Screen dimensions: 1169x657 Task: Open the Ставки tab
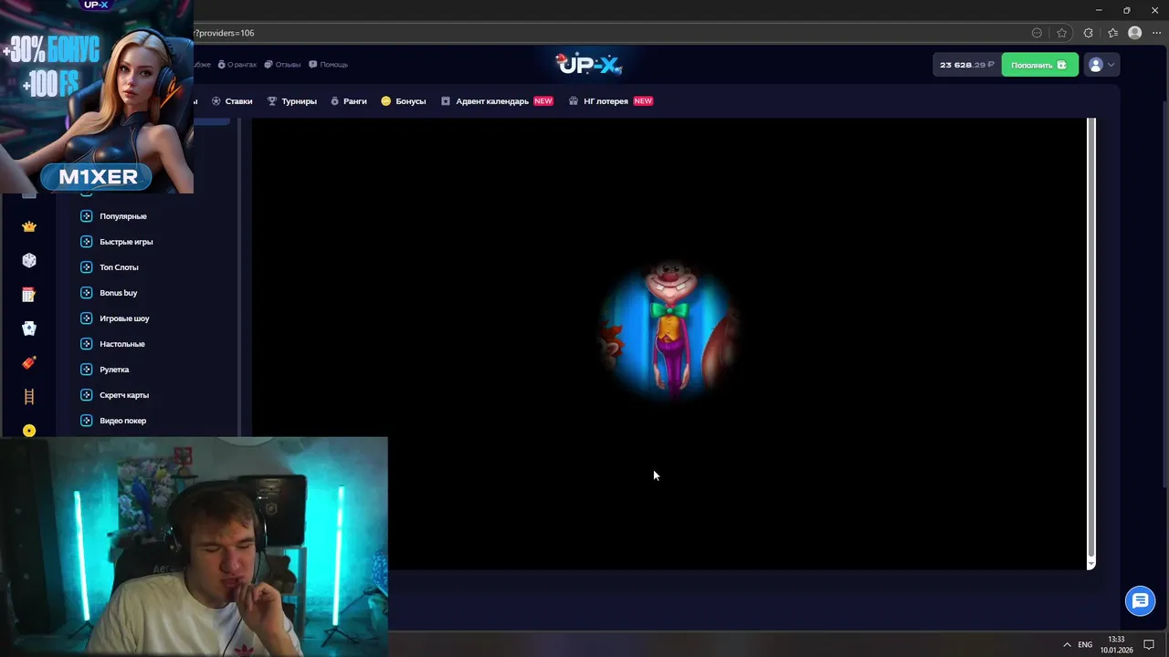pyautogui.click(x=232, y=101)
